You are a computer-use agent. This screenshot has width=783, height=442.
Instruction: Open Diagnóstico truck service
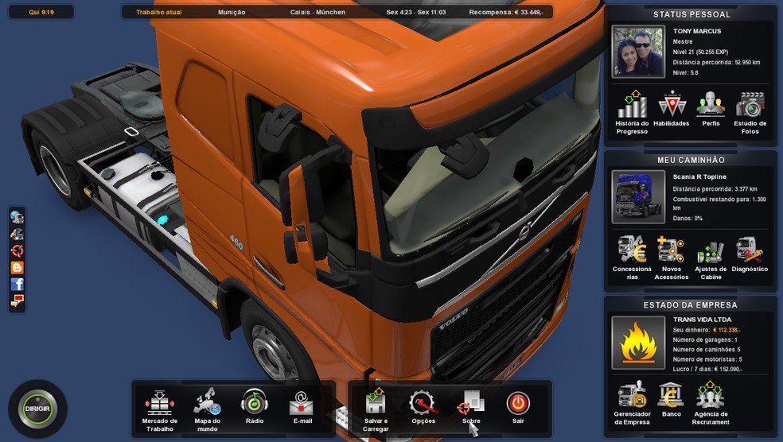click(750, 251)
